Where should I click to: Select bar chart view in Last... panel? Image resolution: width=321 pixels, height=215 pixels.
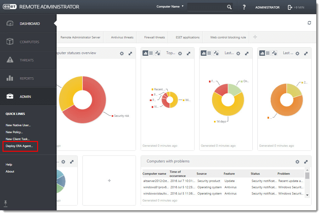click(204, 53)
